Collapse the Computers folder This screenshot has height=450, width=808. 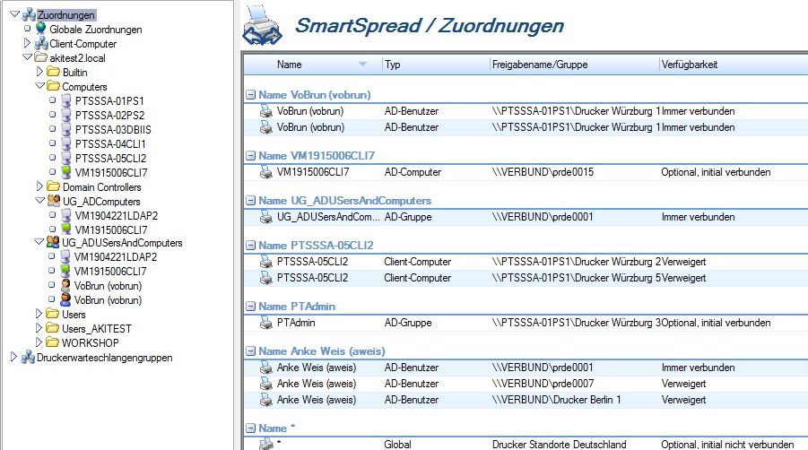[x=39, y=85]
